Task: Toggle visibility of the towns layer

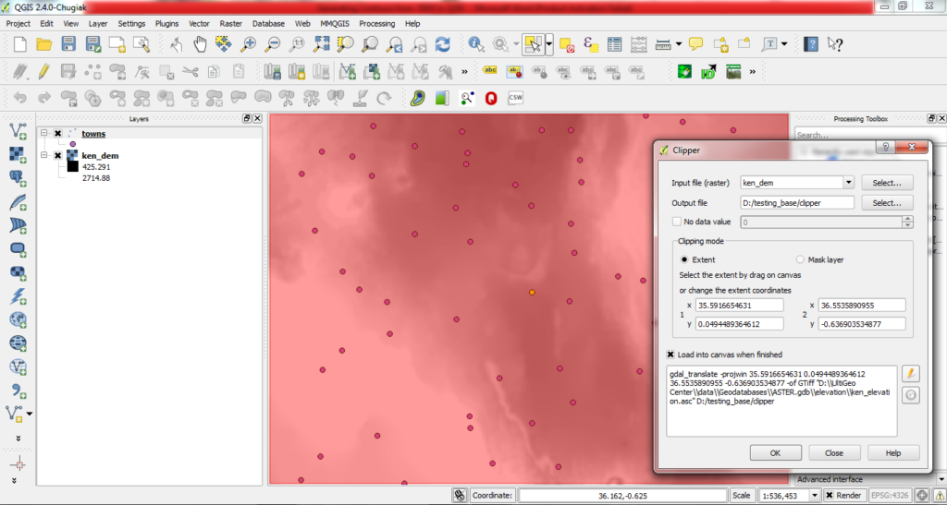Action: 58,134
